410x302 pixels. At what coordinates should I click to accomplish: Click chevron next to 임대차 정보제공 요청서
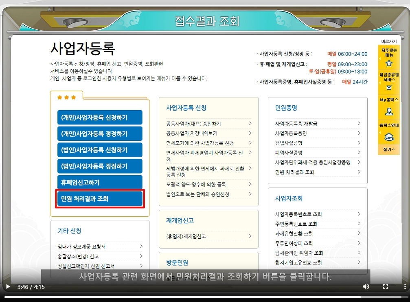pos(141,246)
